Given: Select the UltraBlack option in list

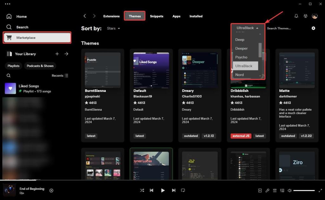Looking at the screenshot, I should [x=246, y=66].
